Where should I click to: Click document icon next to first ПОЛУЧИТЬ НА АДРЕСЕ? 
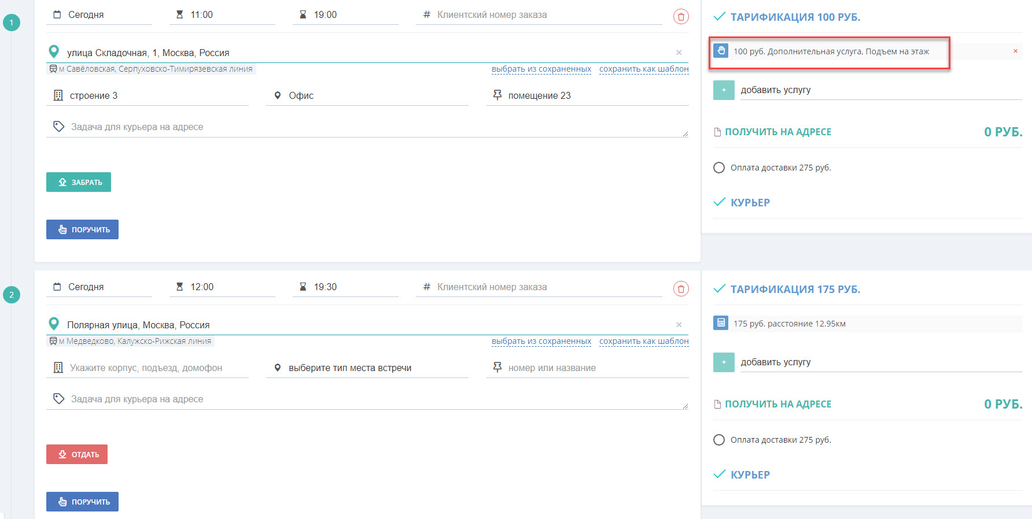coord(717,132)
